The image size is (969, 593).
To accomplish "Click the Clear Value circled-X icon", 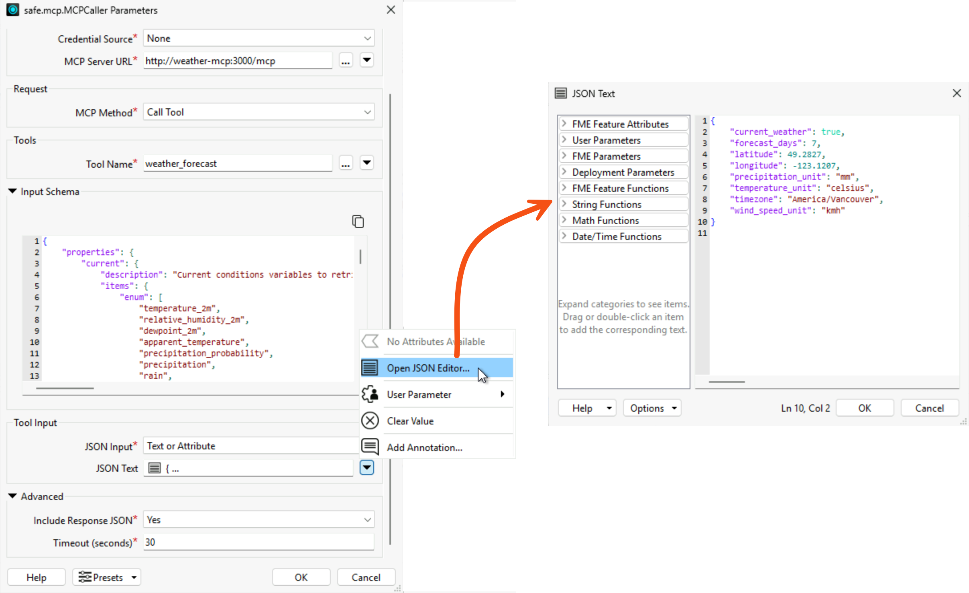I will click(x=370, y=420).
